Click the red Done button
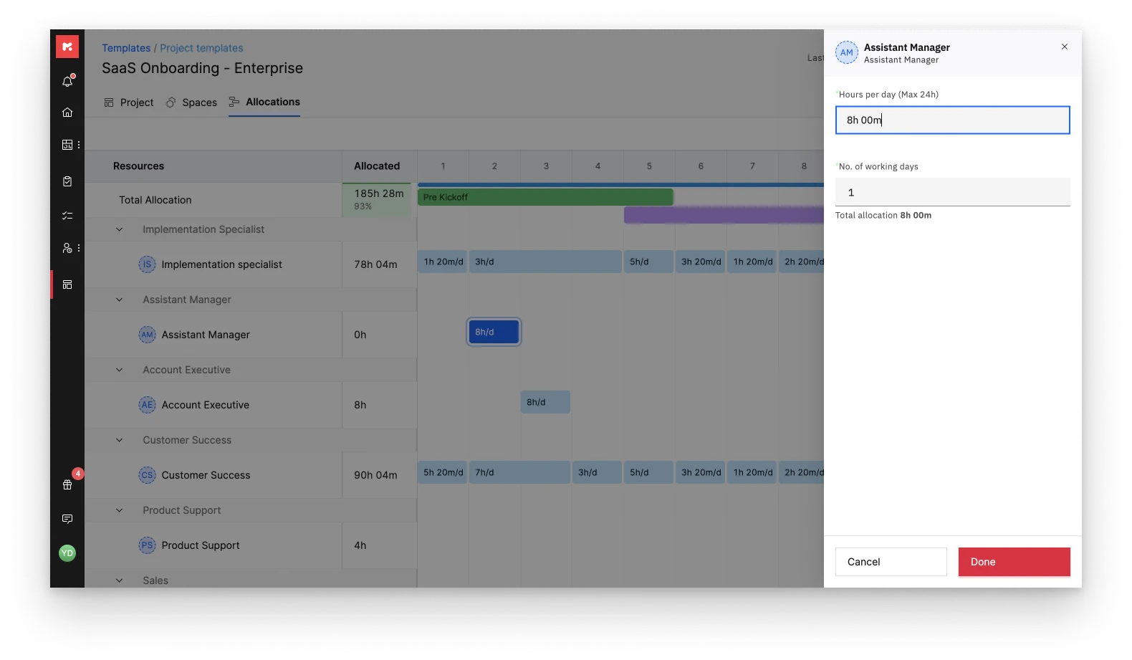This screenshot has height=660, width=1132. (1015, 562)
